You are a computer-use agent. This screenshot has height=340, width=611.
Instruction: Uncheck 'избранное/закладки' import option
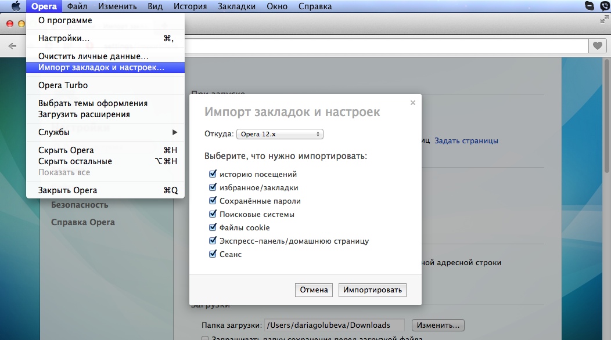[x=213, y=187]
